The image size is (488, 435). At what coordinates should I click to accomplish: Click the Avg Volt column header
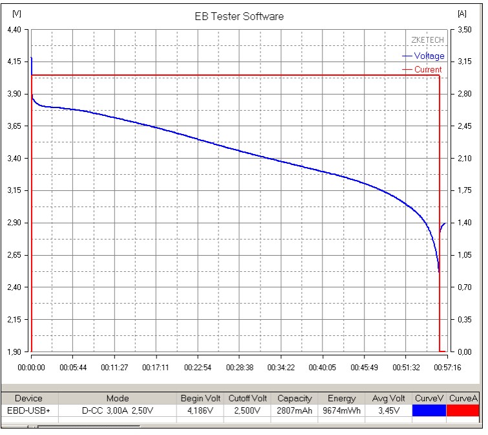[x=388, y=398]
